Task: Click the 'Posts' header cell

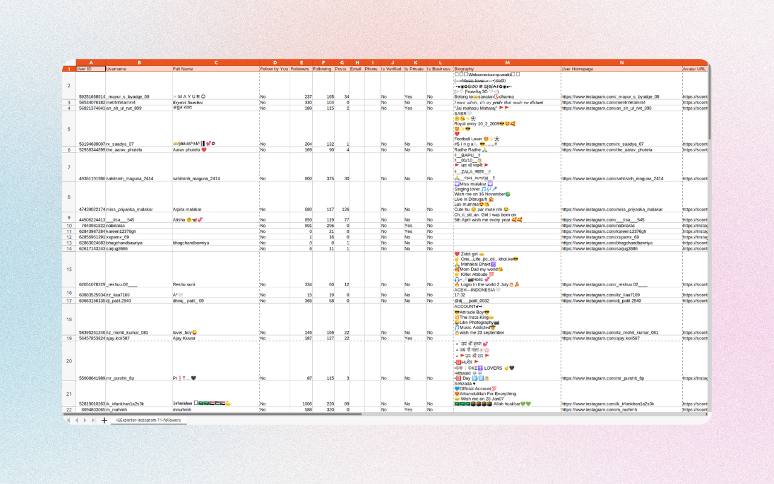Action: [342, 69]
